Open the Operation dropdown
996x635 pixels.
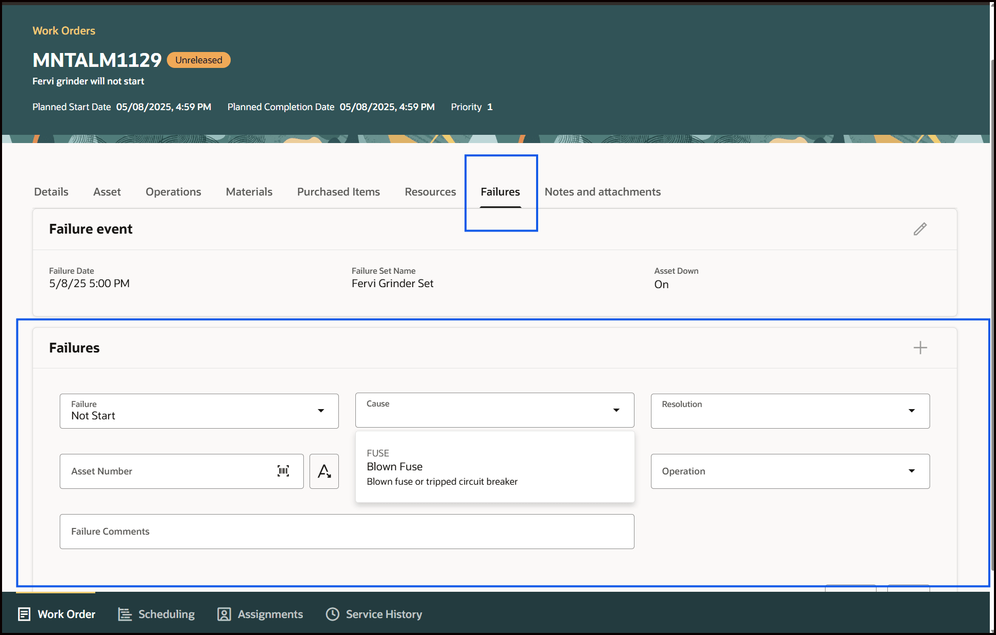click(912, 471)
